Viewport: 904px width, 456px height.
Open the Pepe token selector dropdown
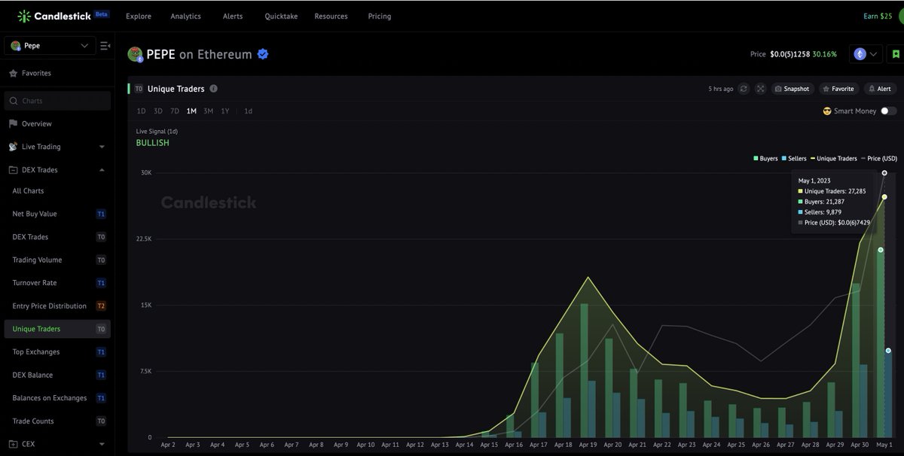coord(50,46)
